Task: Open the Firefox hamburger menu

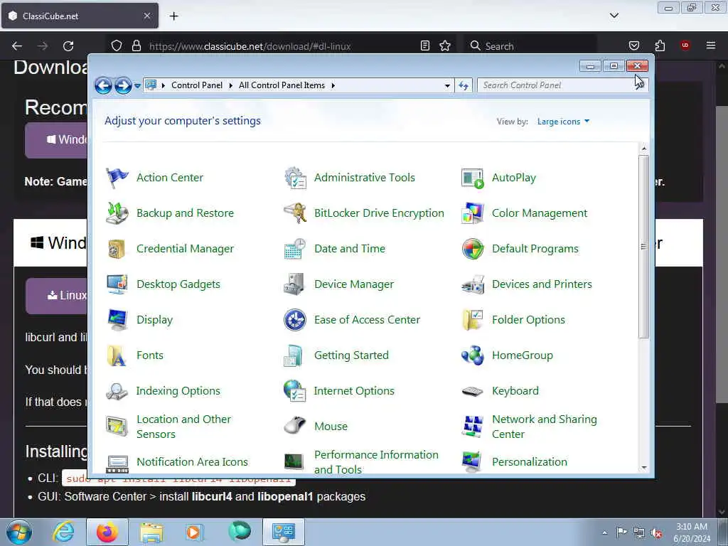Action: (x=711, y=45)
